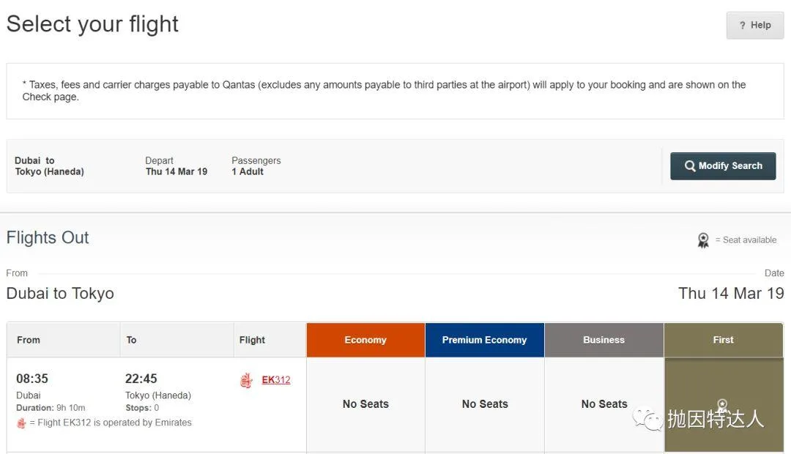Click the seat available ribbon icon in legend
The image size is (791, 454).
(703, 240)
